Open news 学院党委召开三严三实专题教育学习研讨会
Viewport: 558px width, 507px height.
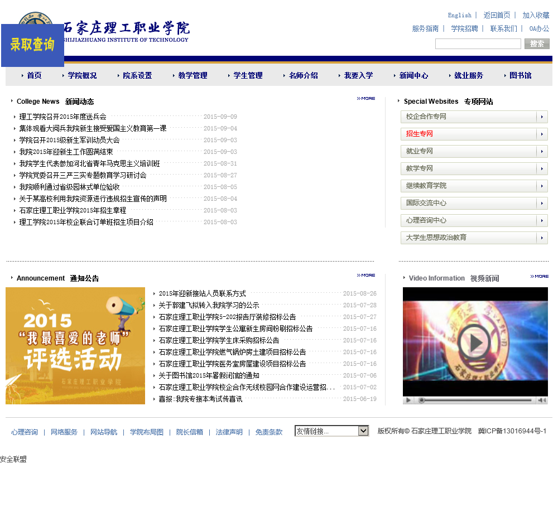83,175
